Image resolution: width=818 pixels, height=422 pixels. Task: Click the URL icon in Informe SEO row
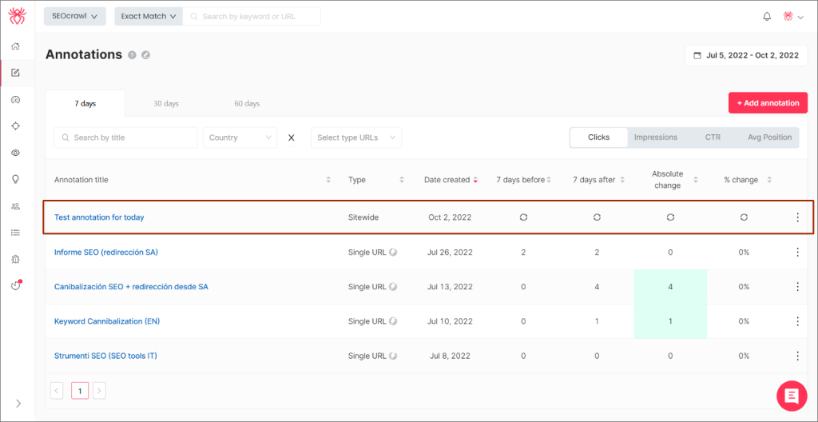(393, 253)
